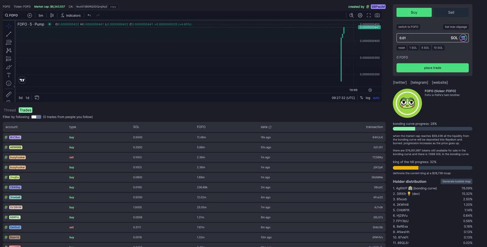Open the [website] link
This screenshot has width=487, height=247.
point(440,82)
